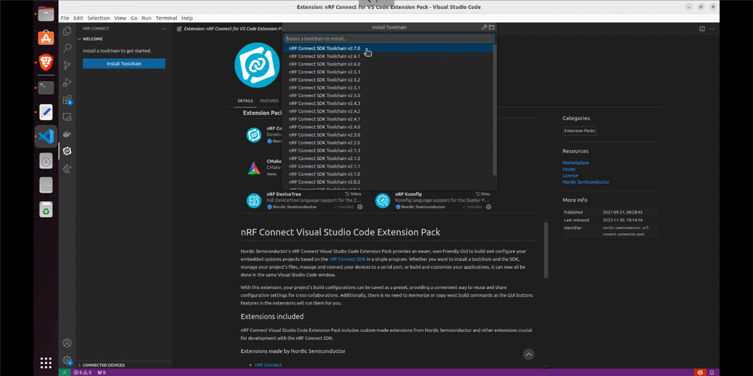The width and height of the screenshot is (753, 376).
Task: Open the Marketplace resource link
Action: tap(575, 162)
